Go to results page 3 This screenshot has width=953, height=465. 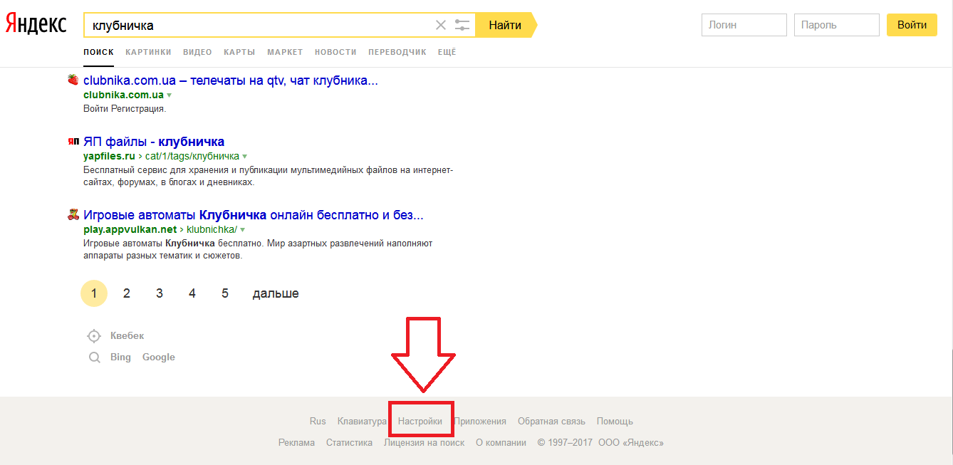tap(160, 293)
